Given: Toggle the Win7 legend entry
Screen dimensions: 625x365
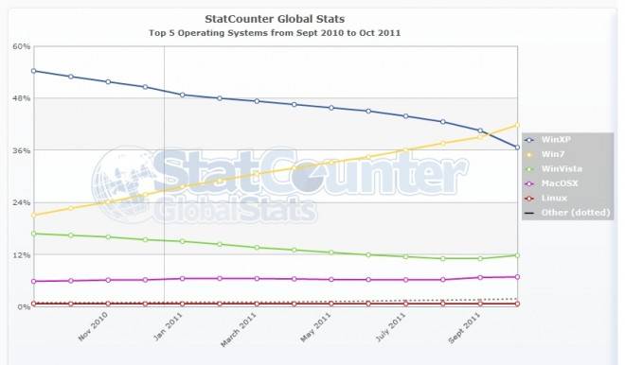Looking at the screenshot, I should [x=545, y=154].
